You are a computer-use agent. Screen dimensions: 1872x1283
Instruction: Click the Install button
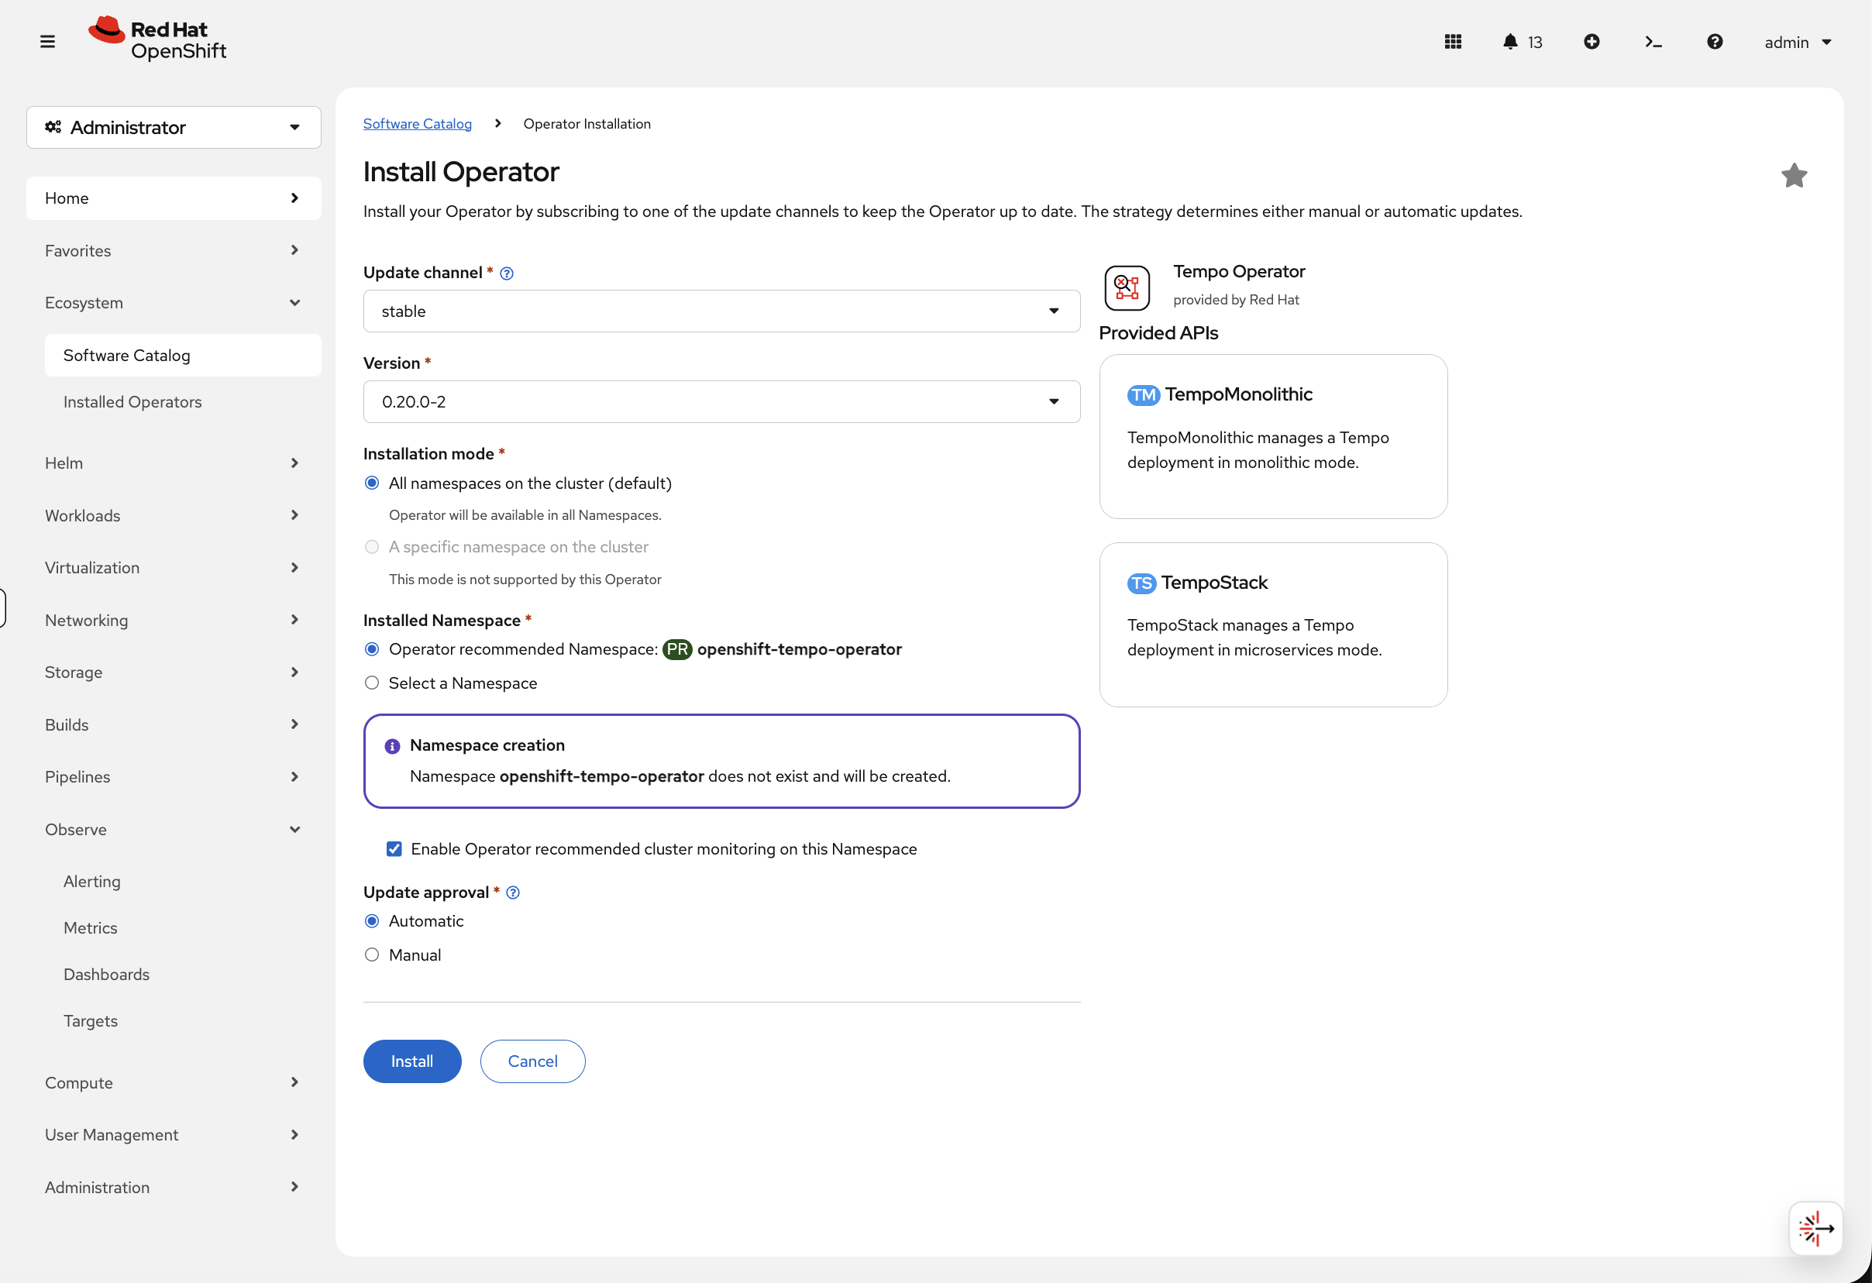(411, 1061)
